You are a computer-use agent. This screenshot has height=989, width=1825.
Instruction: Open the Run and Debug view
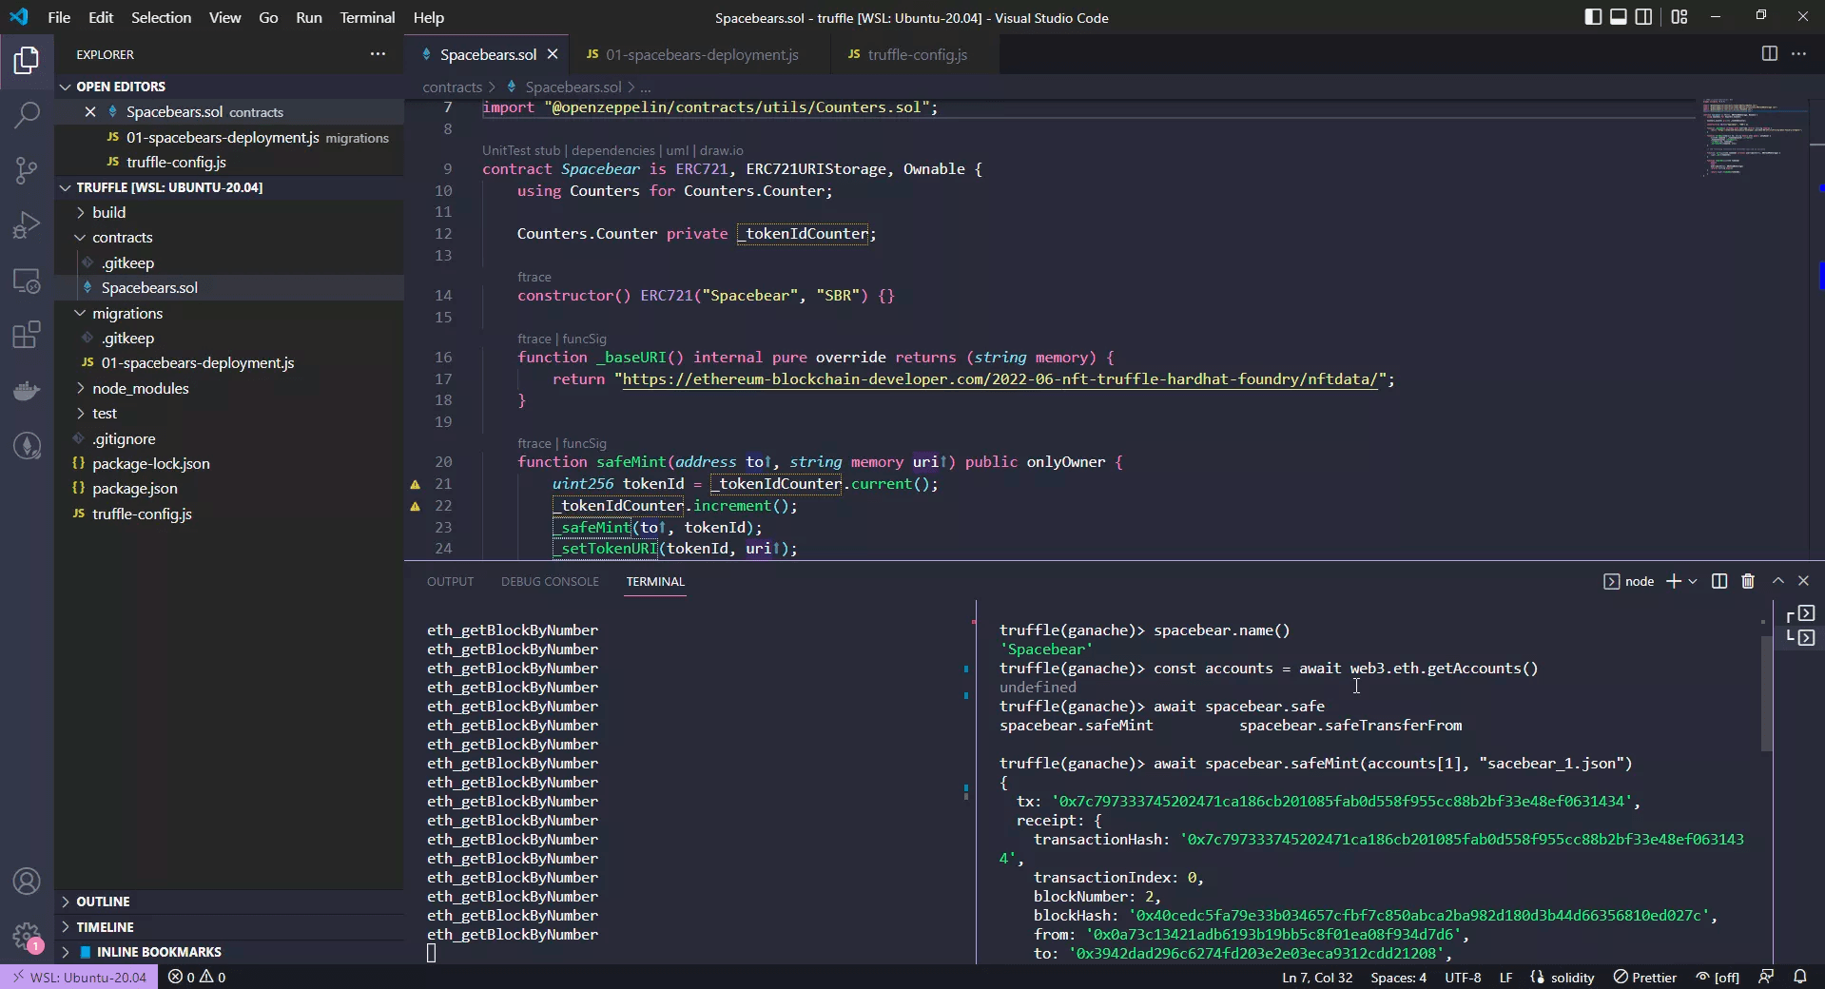tap(27, 225)
